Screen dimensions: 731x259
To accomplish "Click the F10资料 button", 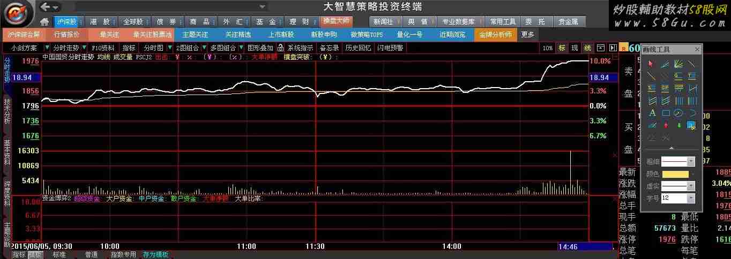I will point(103,48).
